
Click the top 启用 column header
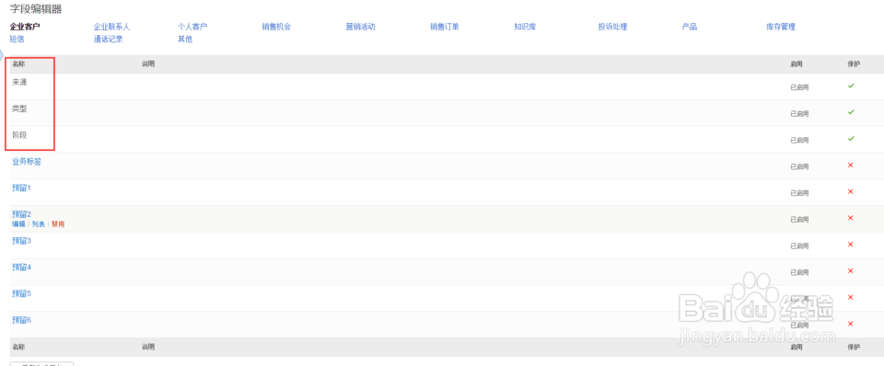797,64
